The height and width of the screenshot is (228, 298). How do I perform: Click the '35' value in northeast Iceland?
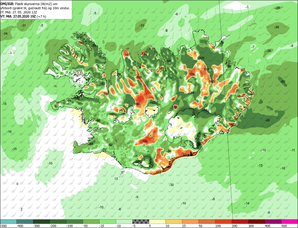(213, 47)
